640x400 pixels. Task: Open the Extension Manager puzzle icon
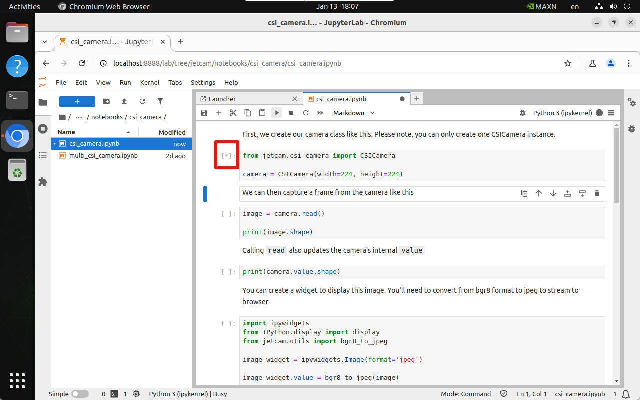[x=43, y=182]
